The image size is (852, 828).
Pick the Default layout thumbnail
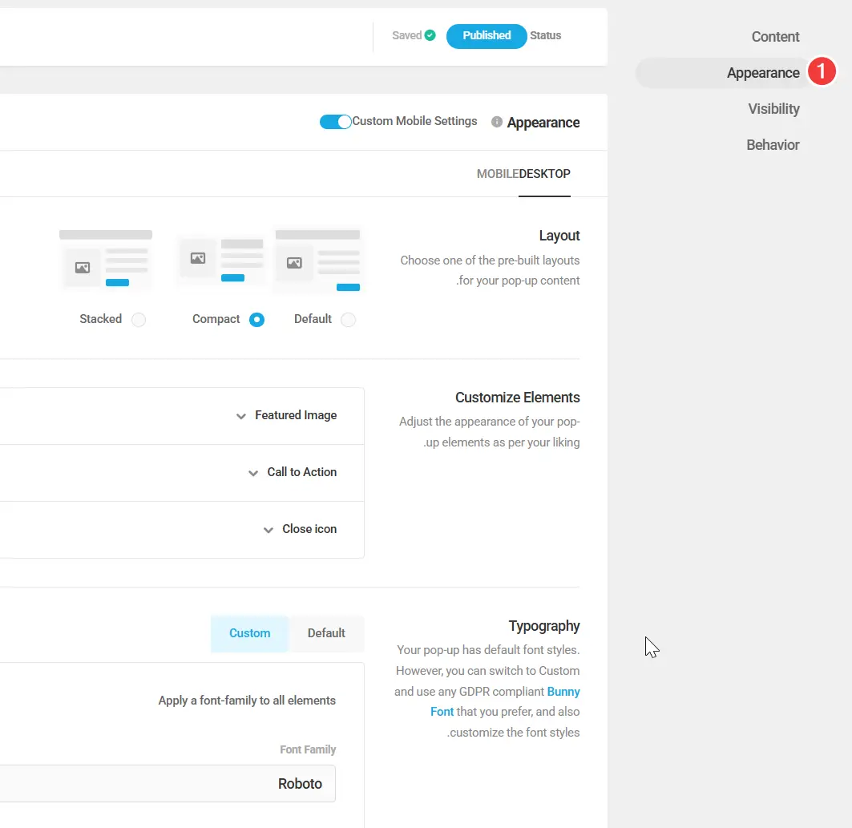point(318,261)
